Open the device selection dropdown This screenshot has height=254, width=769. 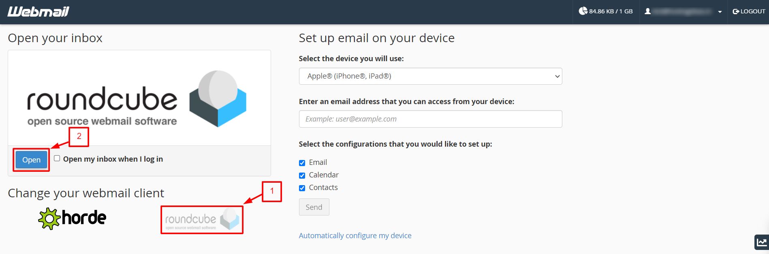pos(430,76)
